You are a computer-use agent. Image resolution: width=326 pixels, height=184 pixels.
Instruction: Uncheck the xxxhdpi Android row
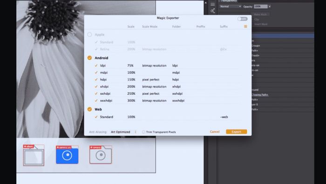click(x=96, y=100)
